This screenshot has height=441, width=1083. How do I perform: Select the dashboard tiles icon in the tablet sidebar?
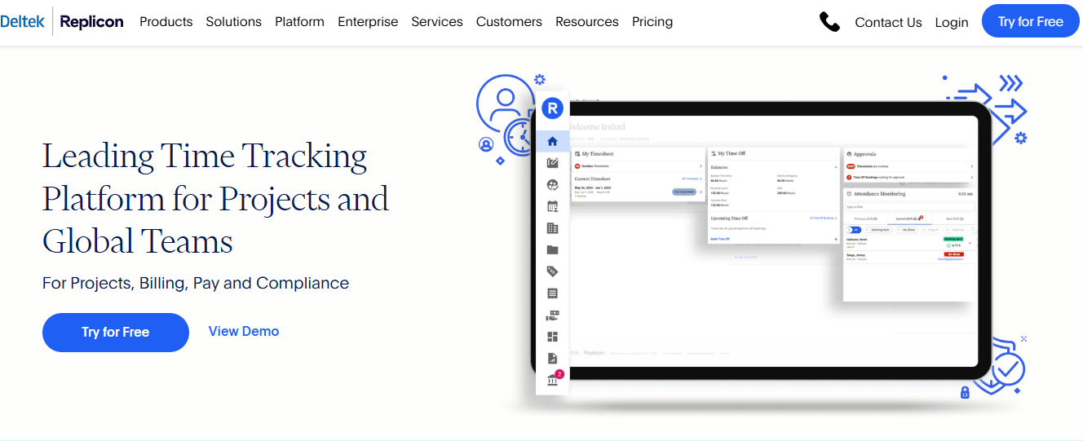coord(552,337)
